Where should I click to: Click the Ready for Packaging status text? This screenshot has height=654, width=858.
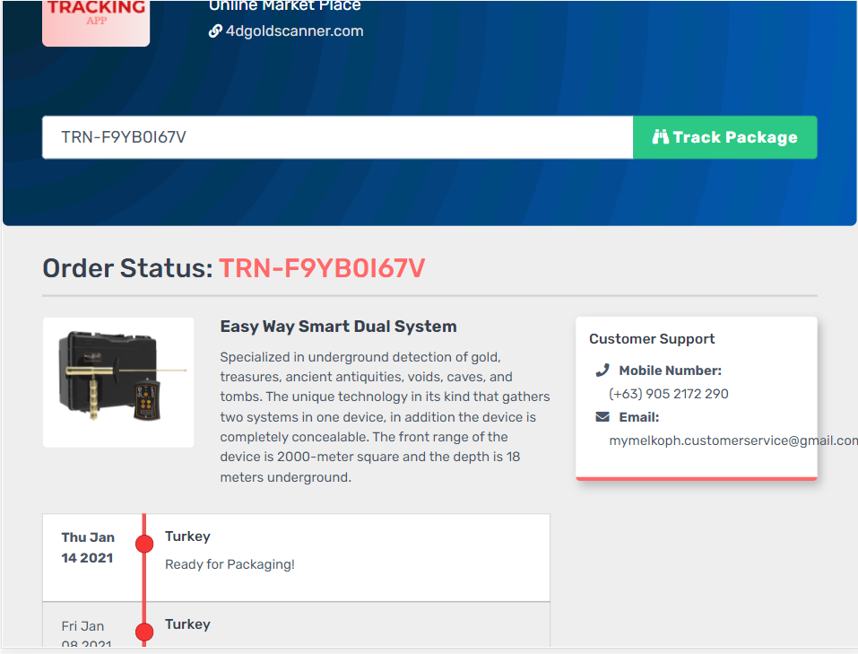point(230,564)
